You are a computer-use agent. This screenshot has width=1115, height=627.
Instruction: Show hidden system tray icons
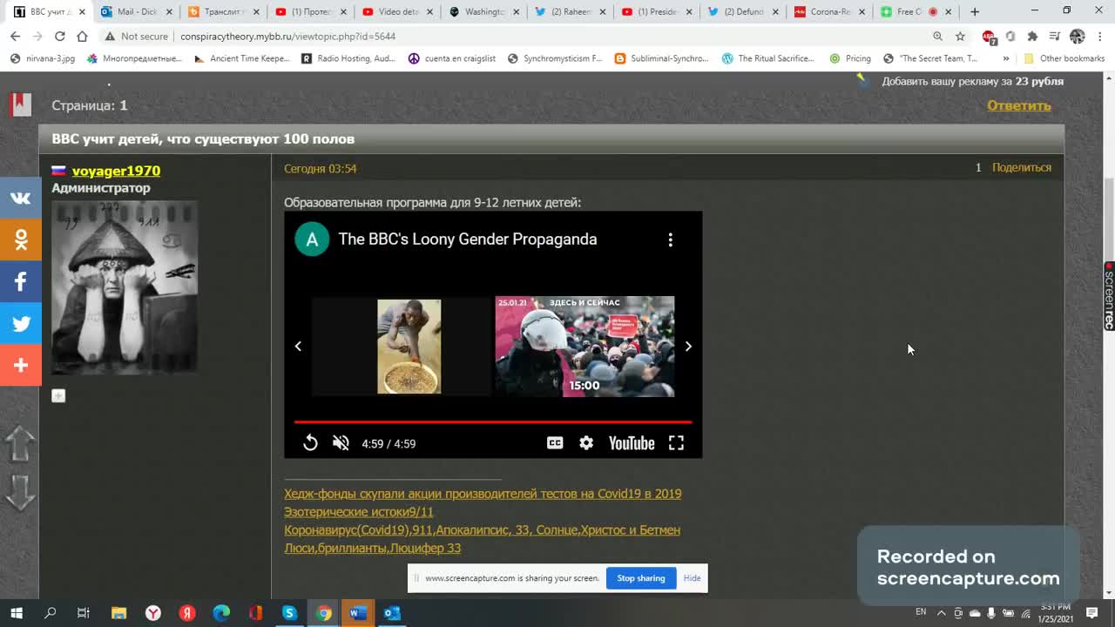pos(942,613)
